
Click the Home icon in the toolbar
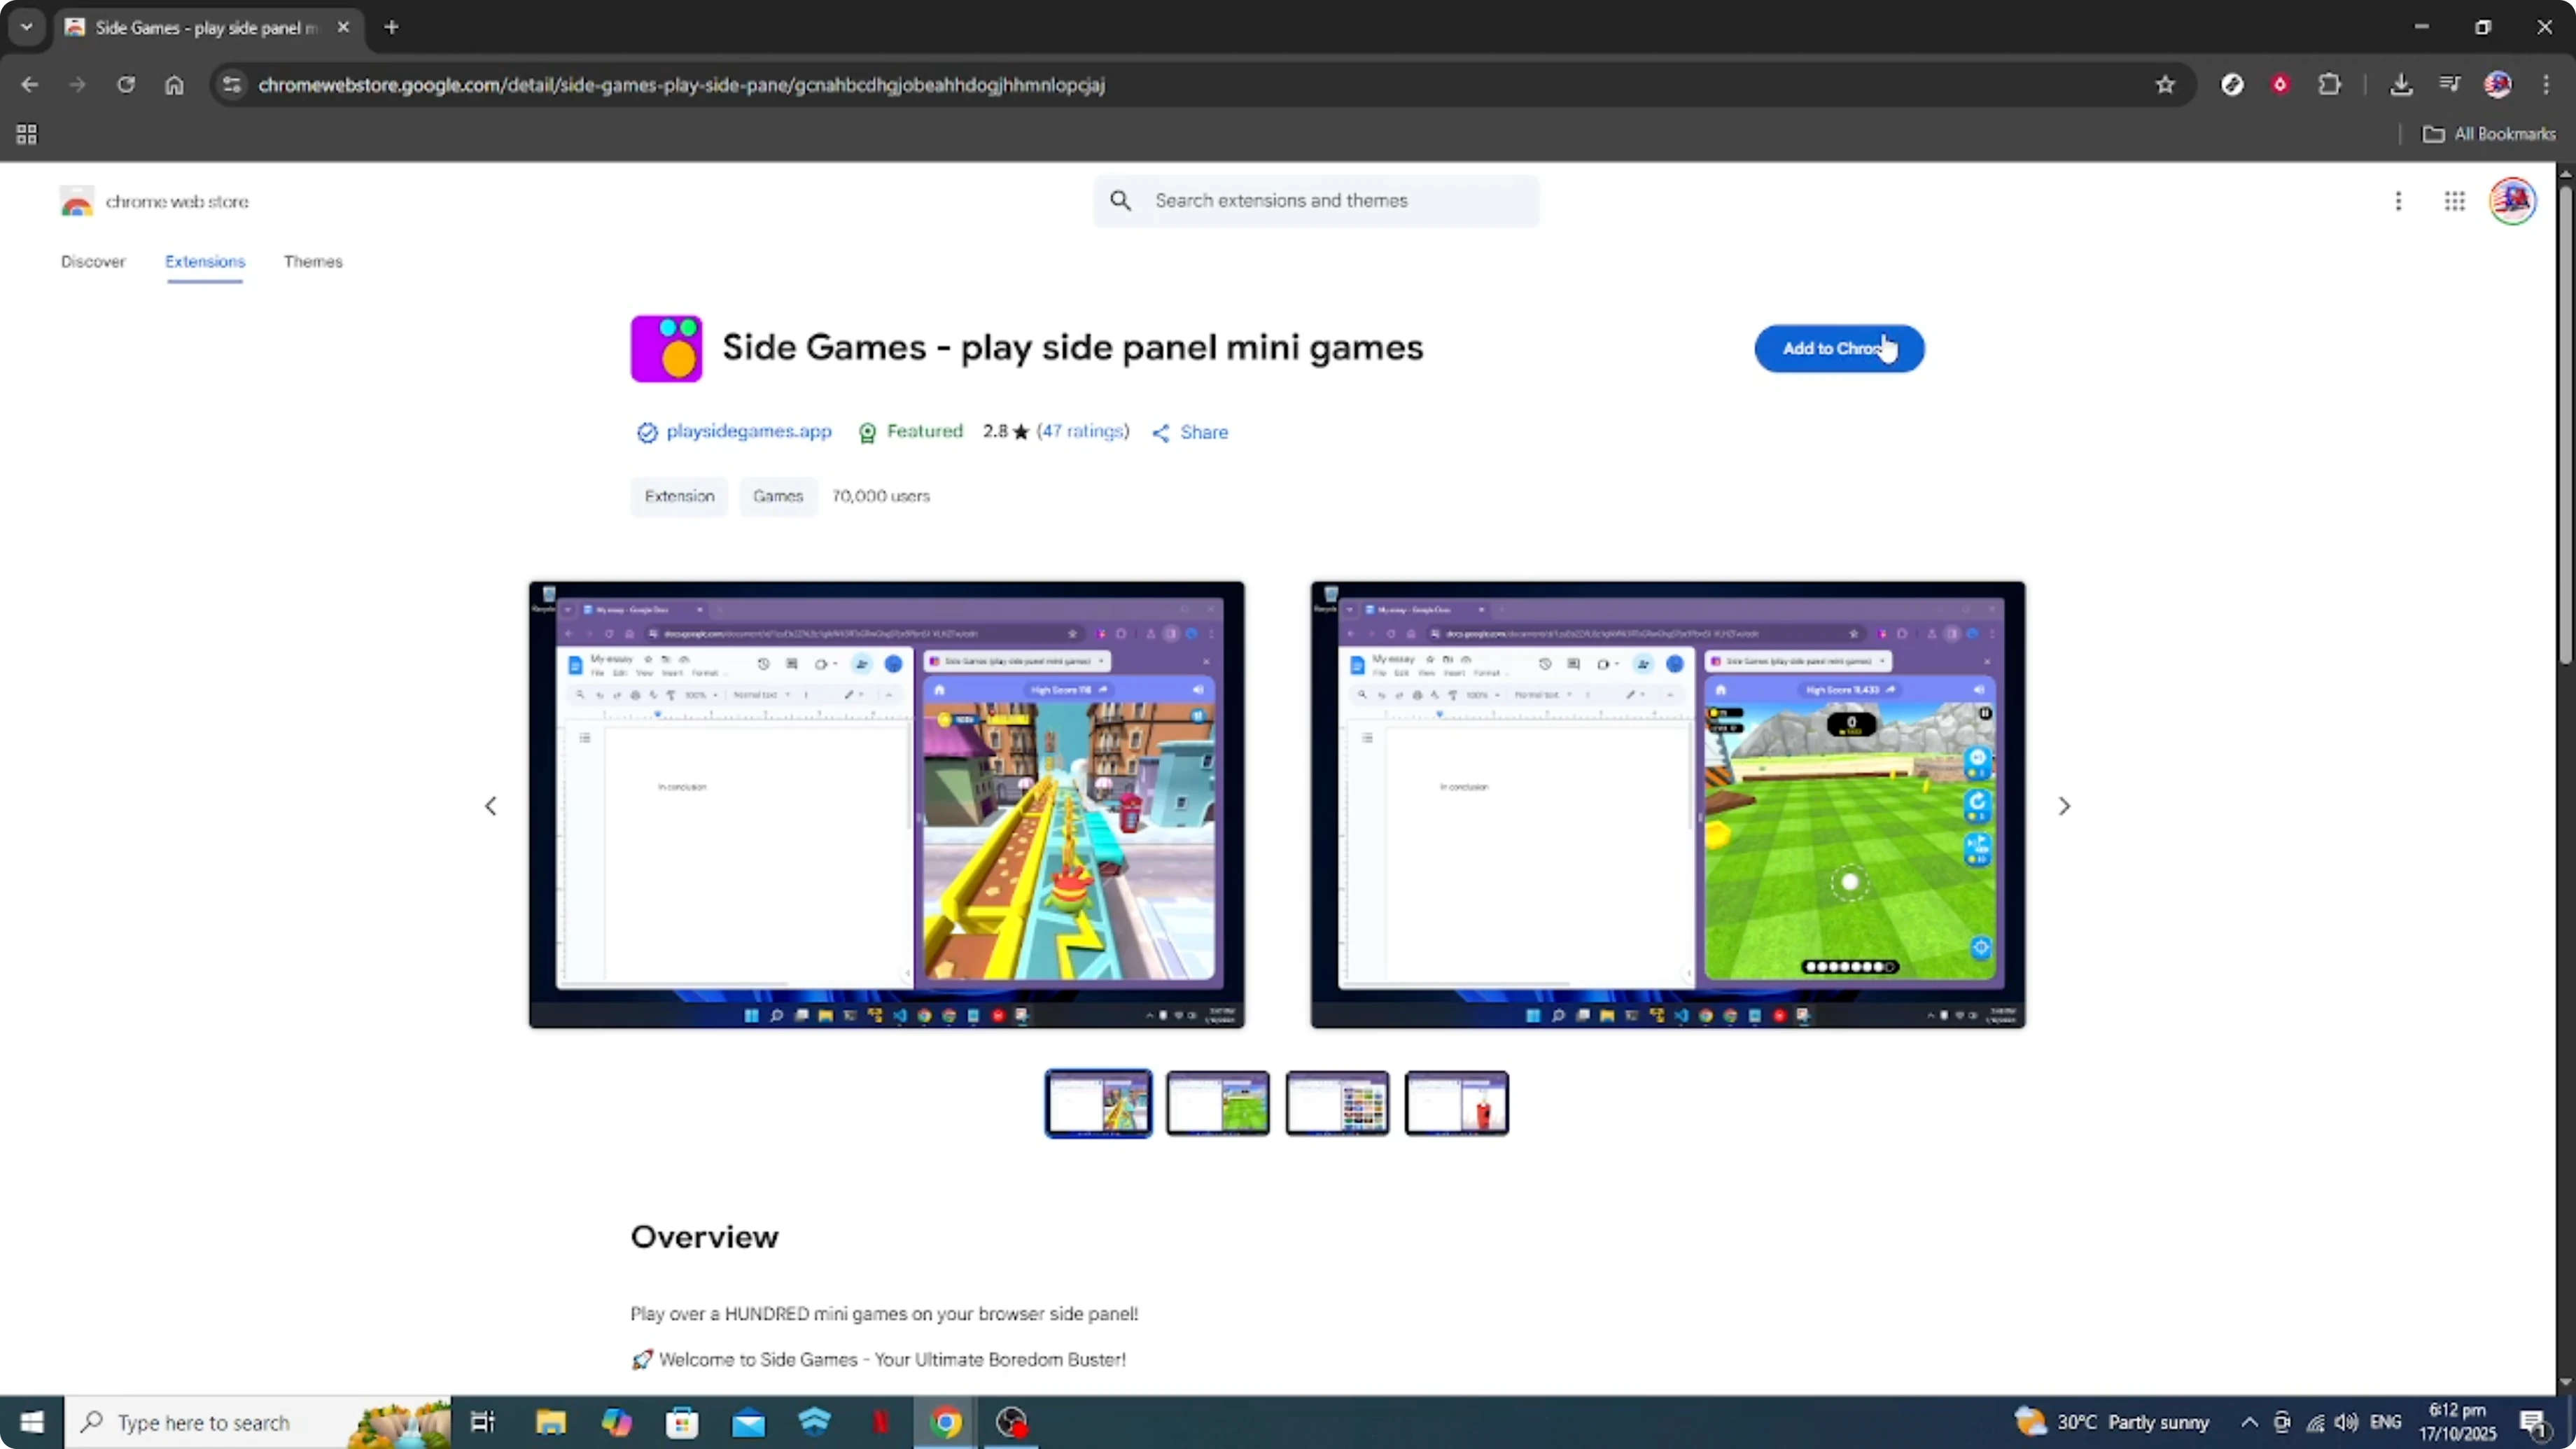(175, 85)
